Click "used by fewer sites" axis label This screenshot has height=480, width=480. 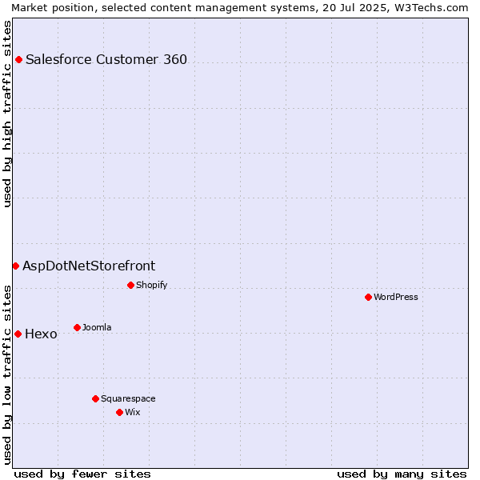82,474
